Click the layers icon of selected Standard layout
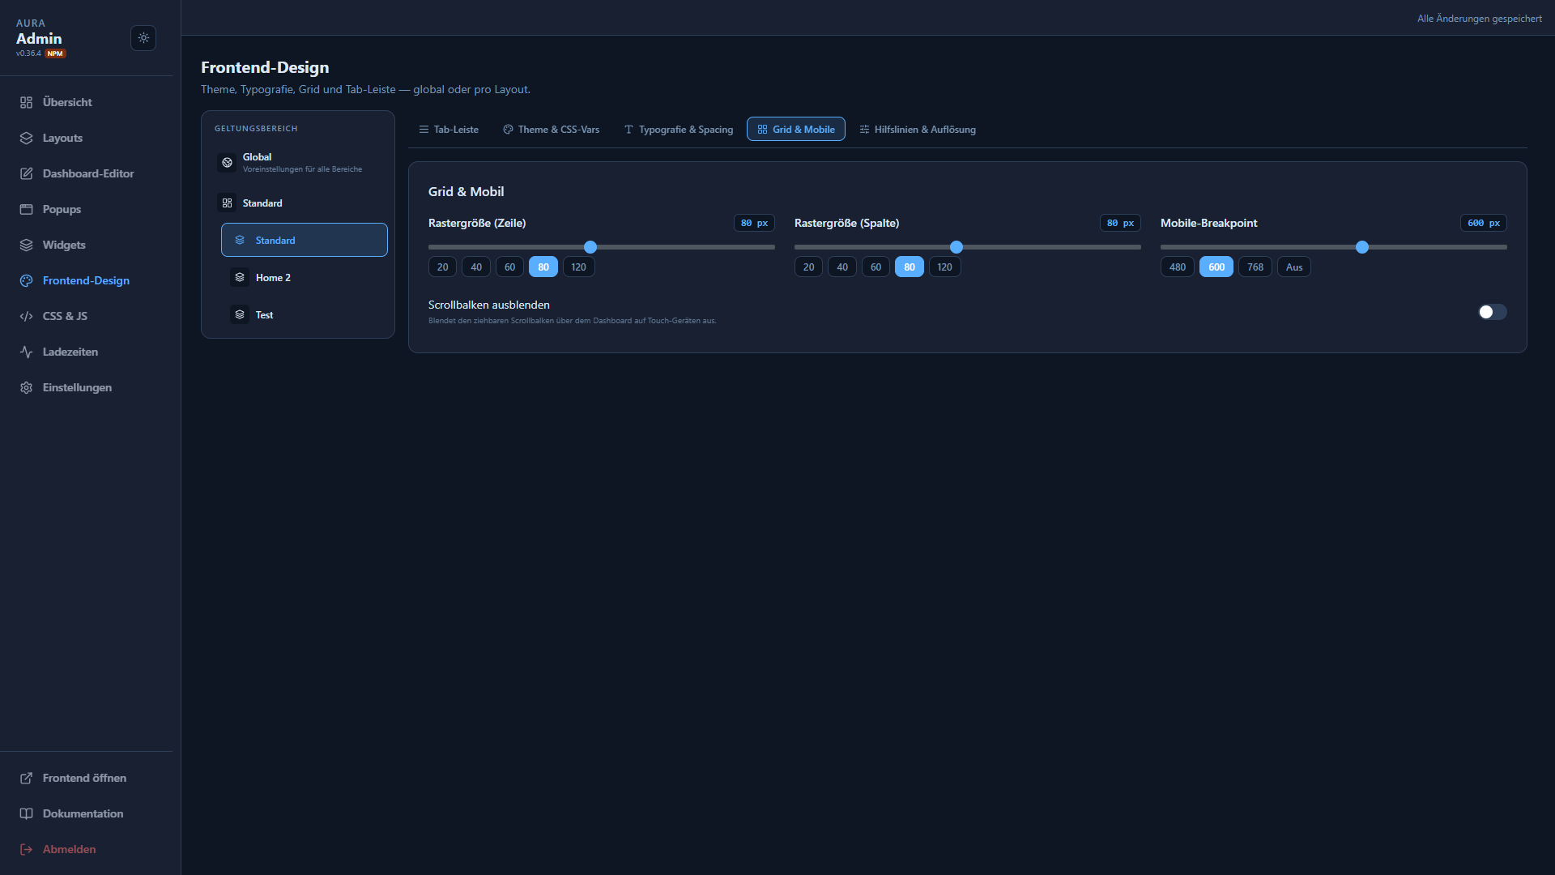1555x875 pixels. pos(240,240)
